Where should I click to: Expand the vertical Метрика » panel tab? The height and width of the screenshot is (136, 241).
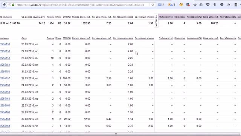[x=156, y=21]
